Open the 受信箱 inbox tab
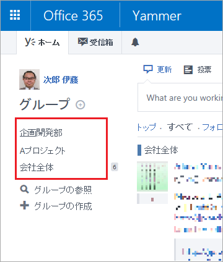The width and height of the screenshot is (223, 262). coord(95,43)
